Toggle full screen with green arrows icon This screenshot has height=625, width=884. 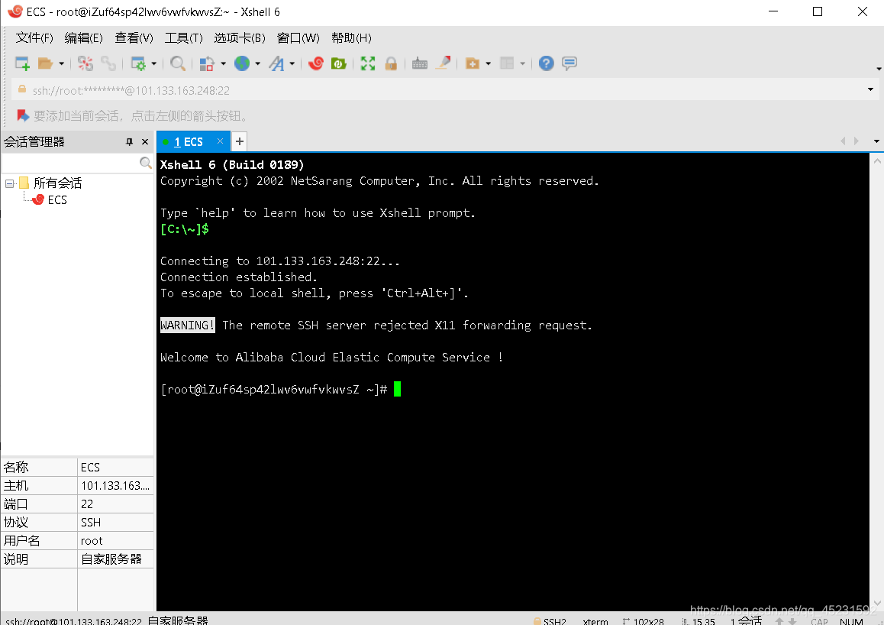pyautogui.click(x=368, y=63)
